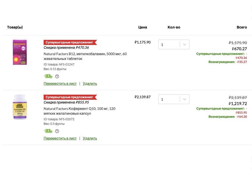Open the Natural Factors B12 product title
The image size is (252, 170).
pos(85,56)
